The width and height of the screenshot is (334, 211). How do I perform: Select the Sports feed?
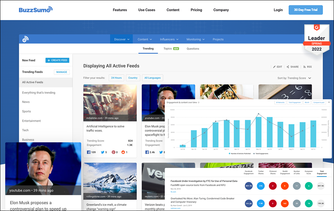click(26, 111)
